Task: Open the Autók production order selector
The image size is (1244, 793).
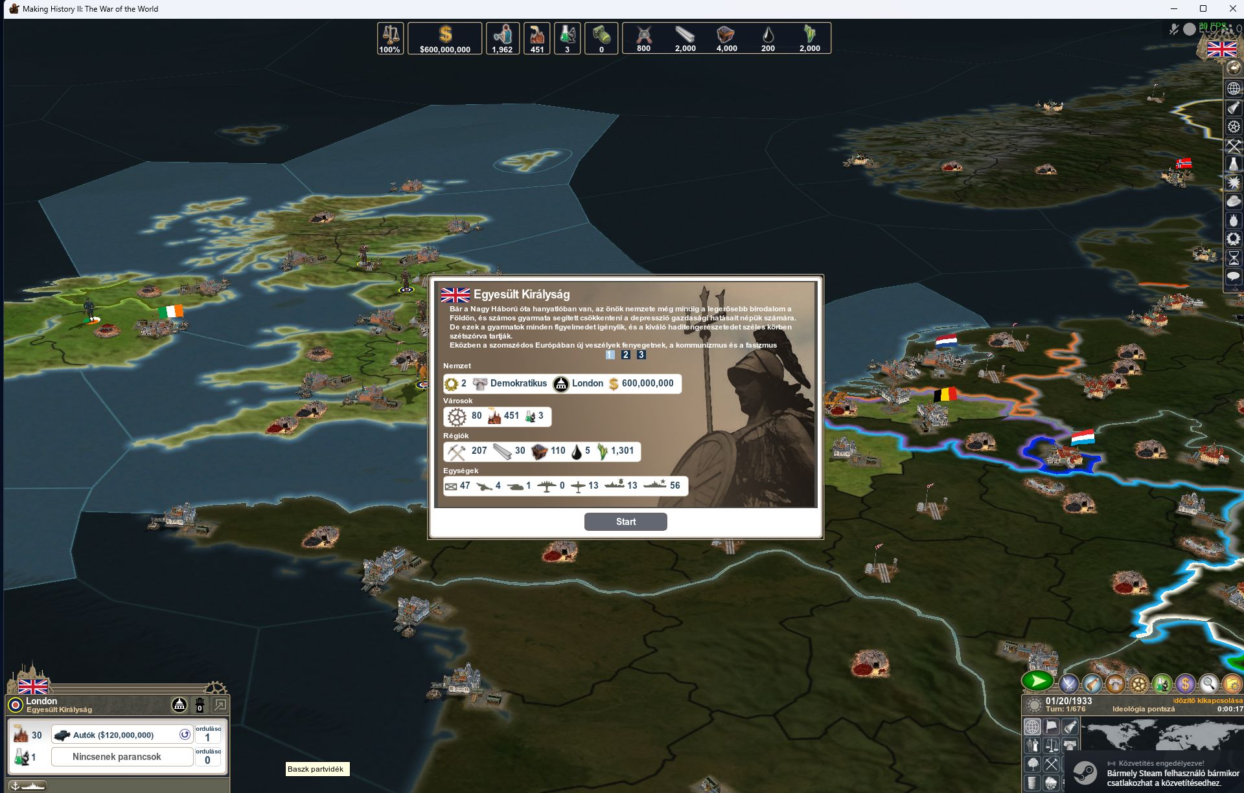Action: [113, 735]
